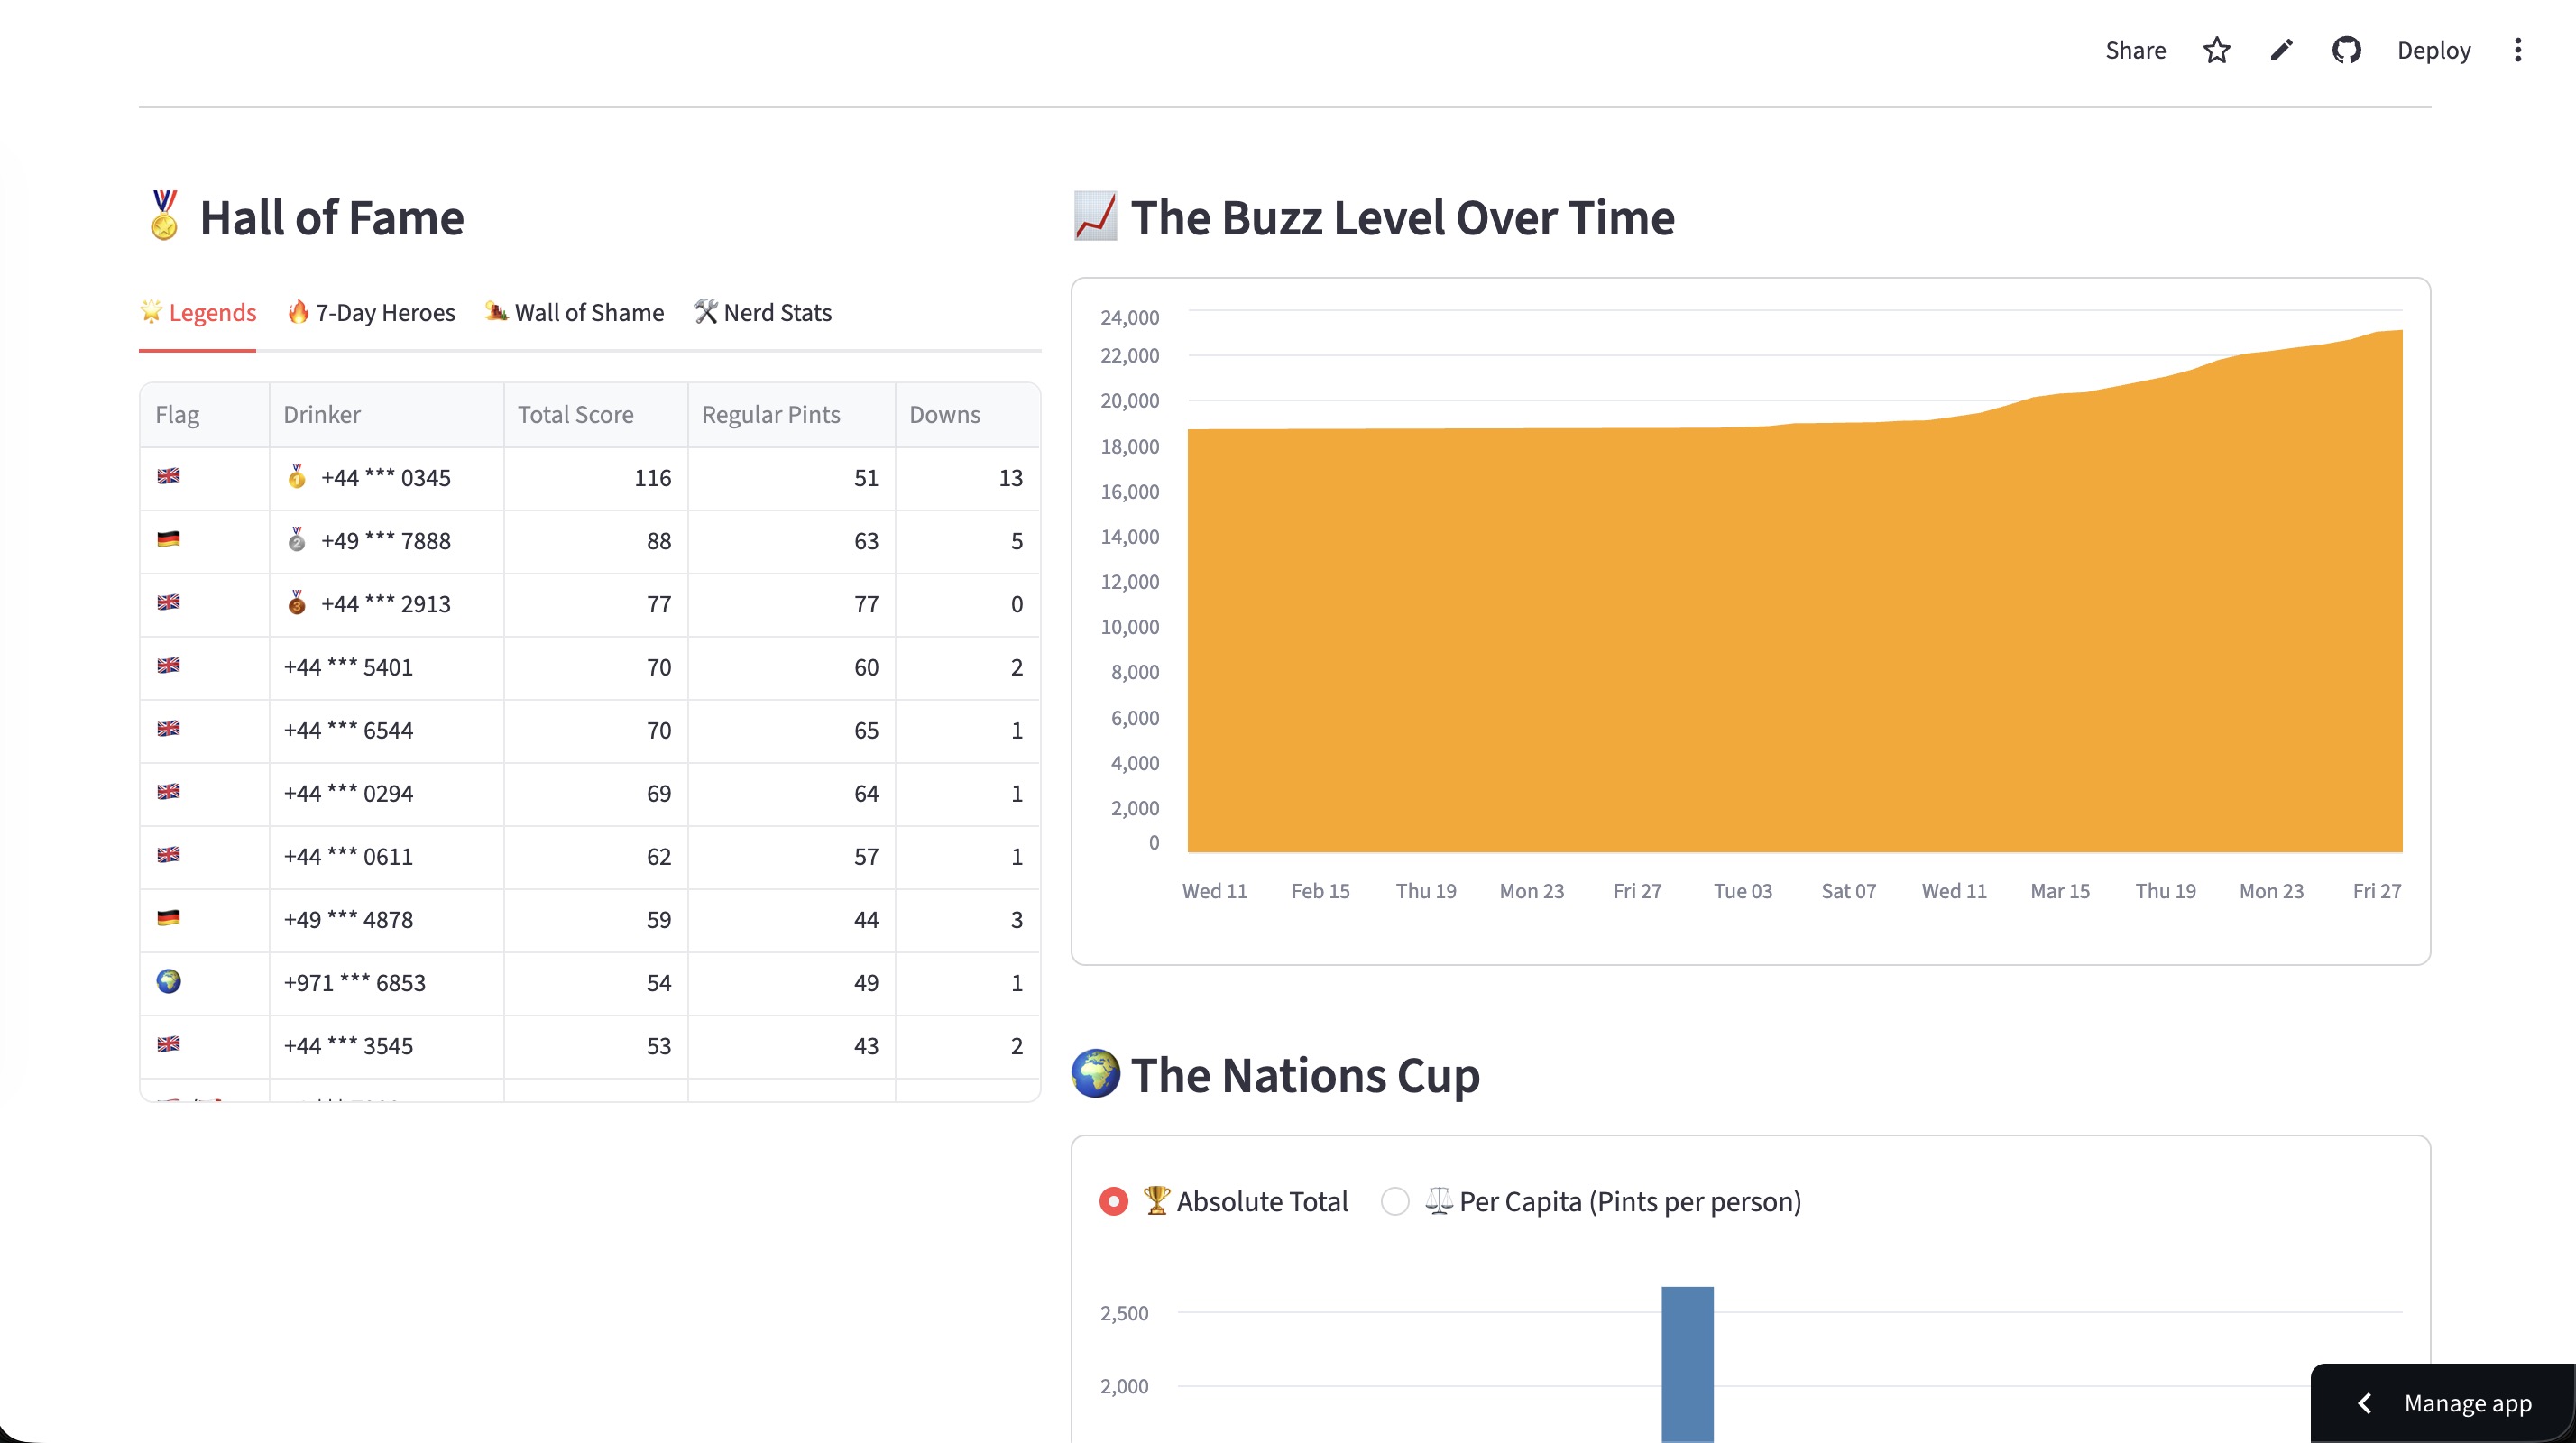Viewport: 2576px width, 1443px height.
Task: Click the Feb 15 x-axis label
Action: point(1320,890)
